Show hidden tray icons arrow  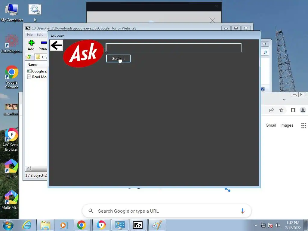coord(256,225)
